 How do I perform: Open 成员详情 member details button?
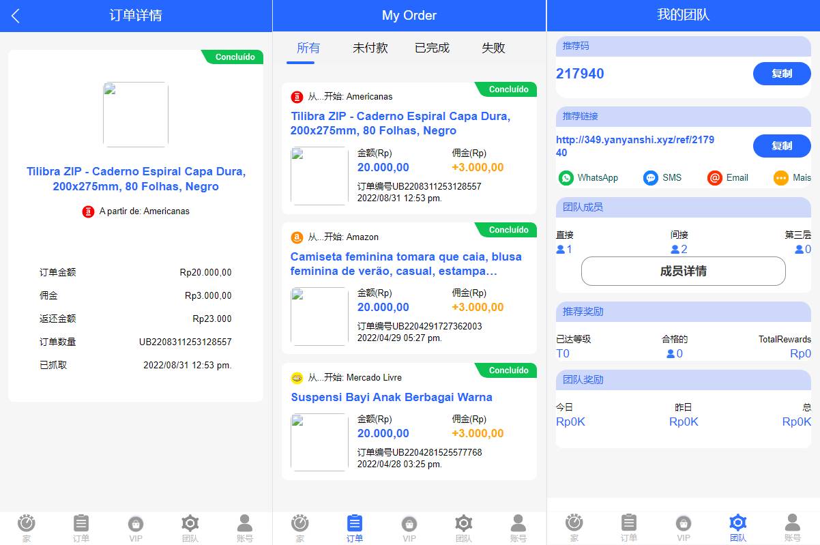click(683, 271)
